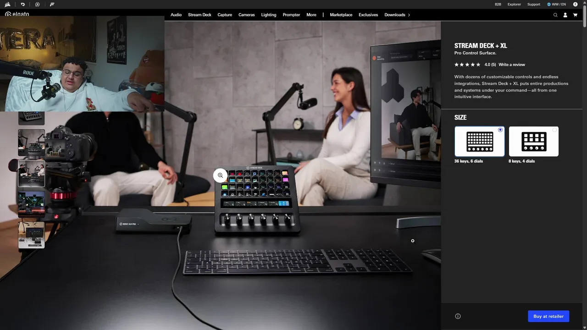Select the partially hidden top gallery thumbnail
The width and height of the screenshot is (587, 330).
[x=32, y=118]
